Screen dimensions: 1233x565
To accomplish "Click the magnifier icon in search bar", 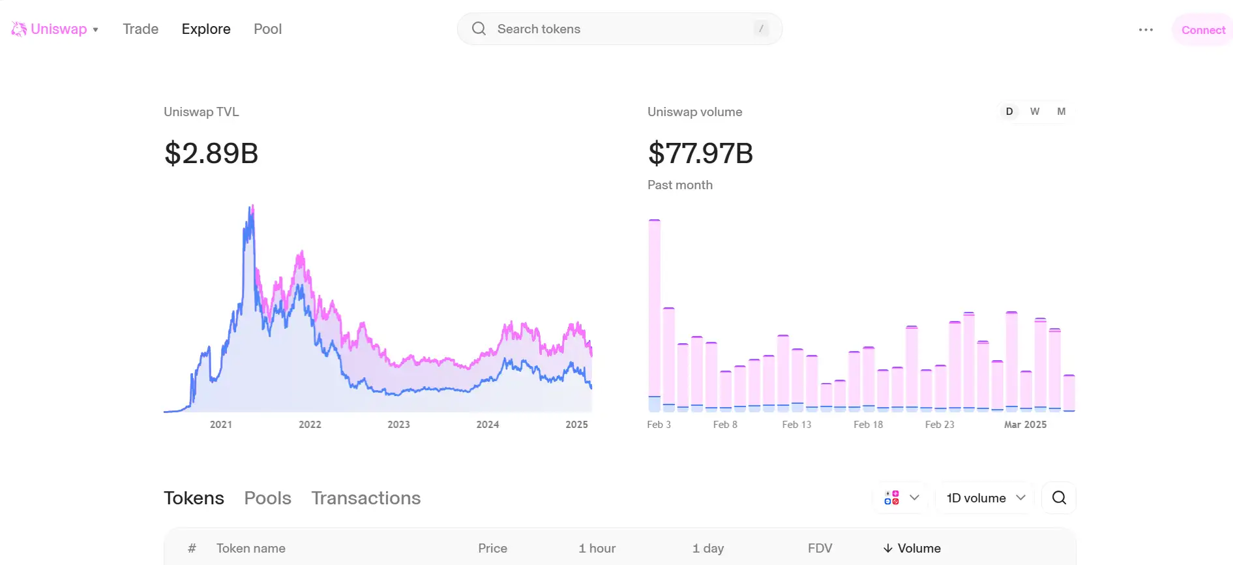I will (x=479, y=29).
